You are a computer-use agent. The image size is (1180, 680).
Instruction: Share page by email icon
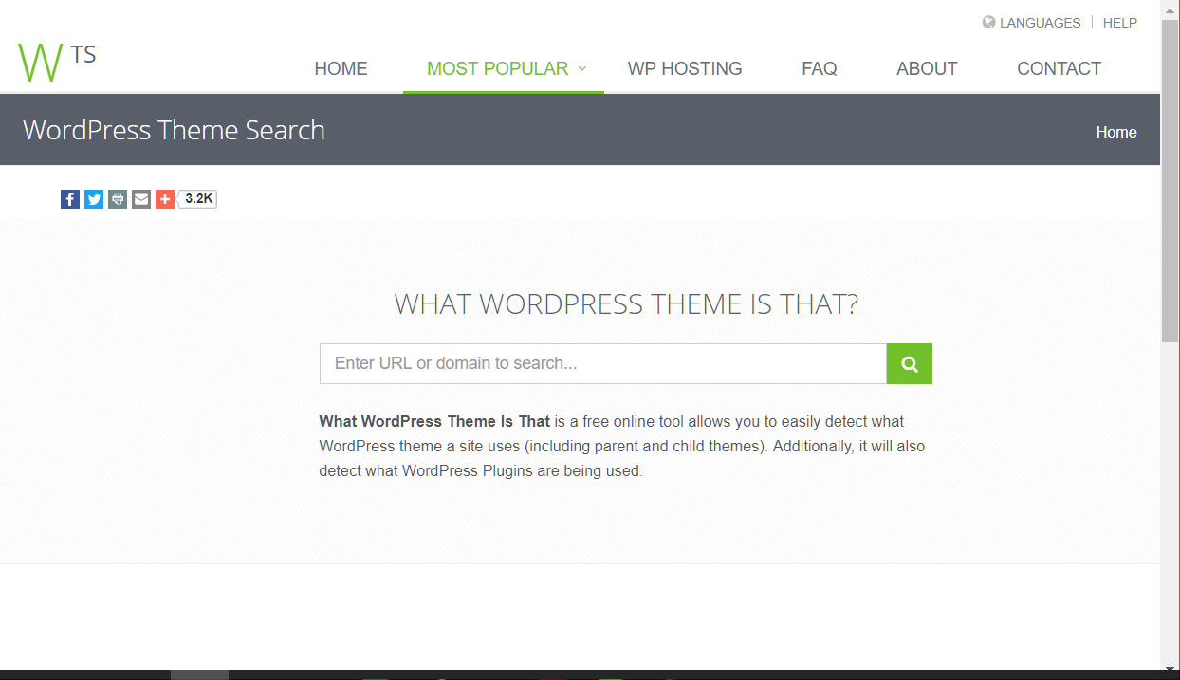point(141,199)
